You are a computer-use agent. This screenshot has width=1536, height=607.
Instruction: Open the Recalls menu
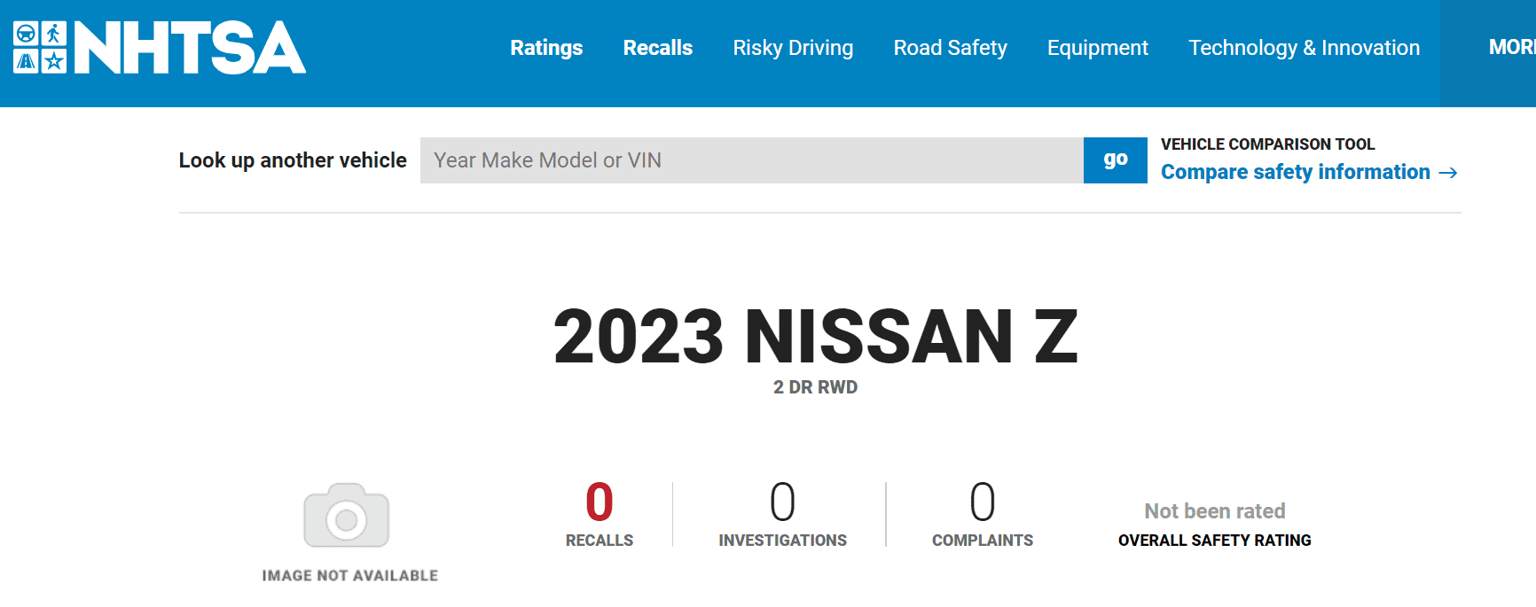tap(657, 48)
